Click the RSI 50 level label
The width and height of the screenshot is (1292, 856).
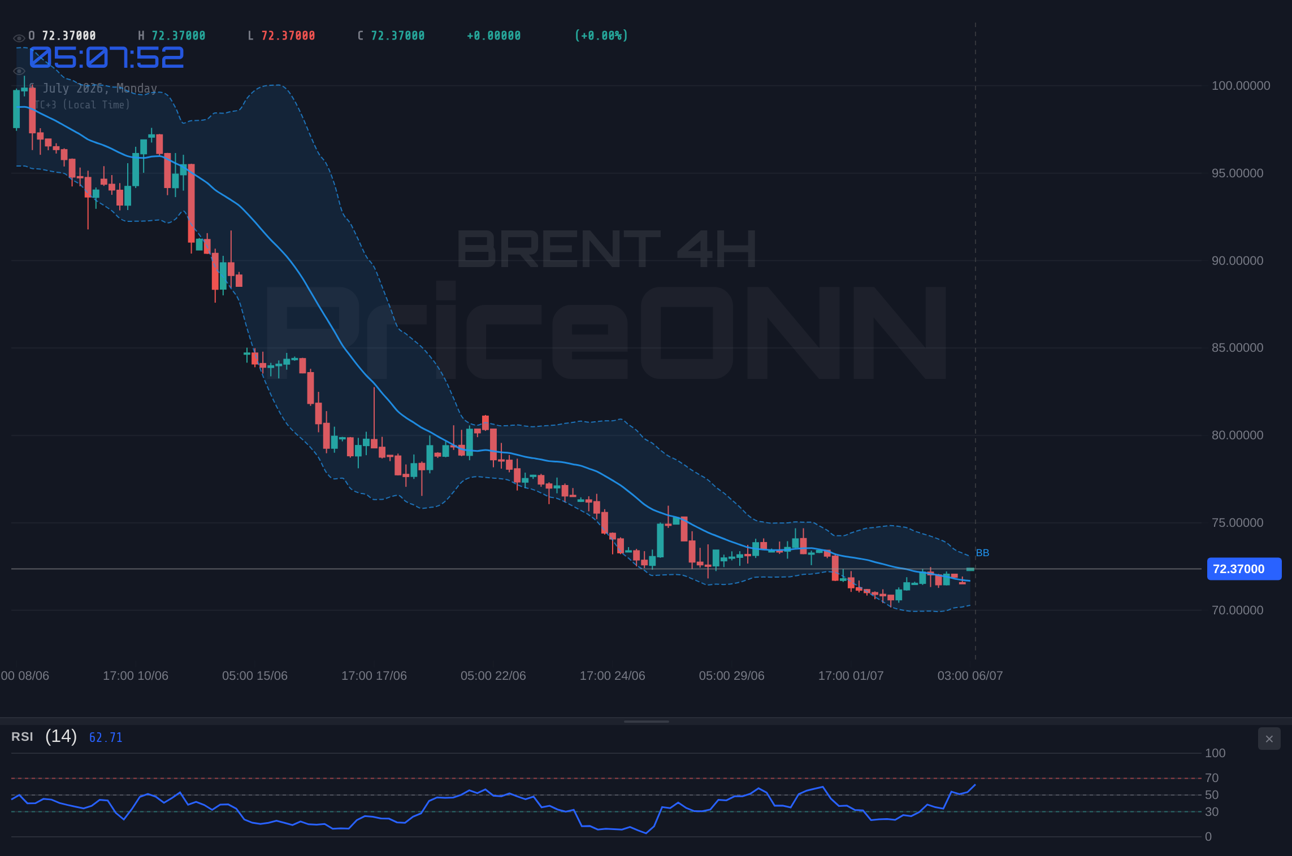[x=1212, y=795]
